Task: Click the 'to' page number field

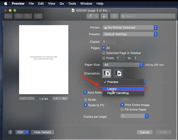Action: [138, 58]
